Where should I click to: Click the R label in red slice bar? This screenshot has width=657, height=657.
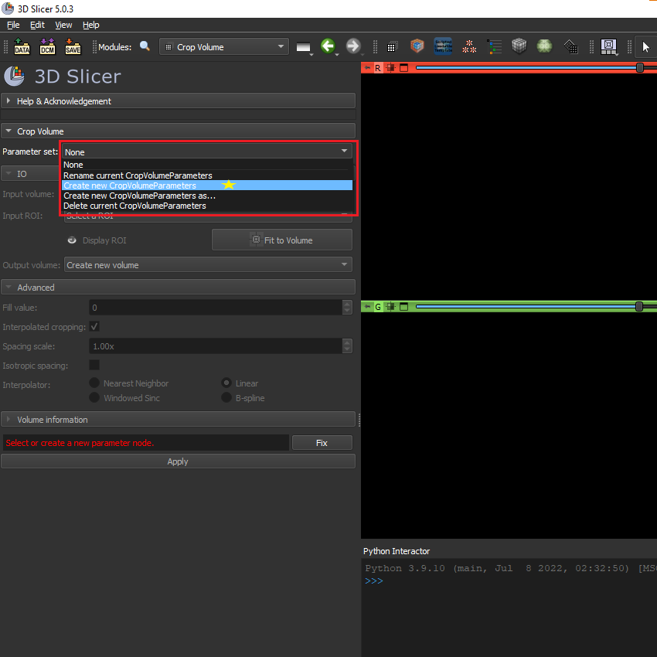378,67
